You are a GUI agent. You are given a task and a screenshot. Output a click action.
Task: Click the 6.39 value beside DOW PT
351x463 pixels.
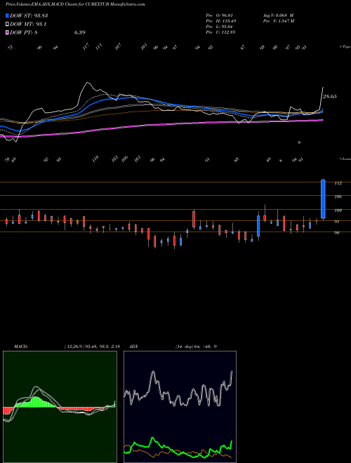(x=80, y=32)
